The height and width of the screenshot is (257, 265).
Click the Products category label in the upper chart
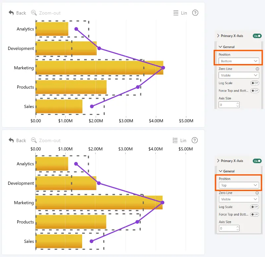(26, 87)
